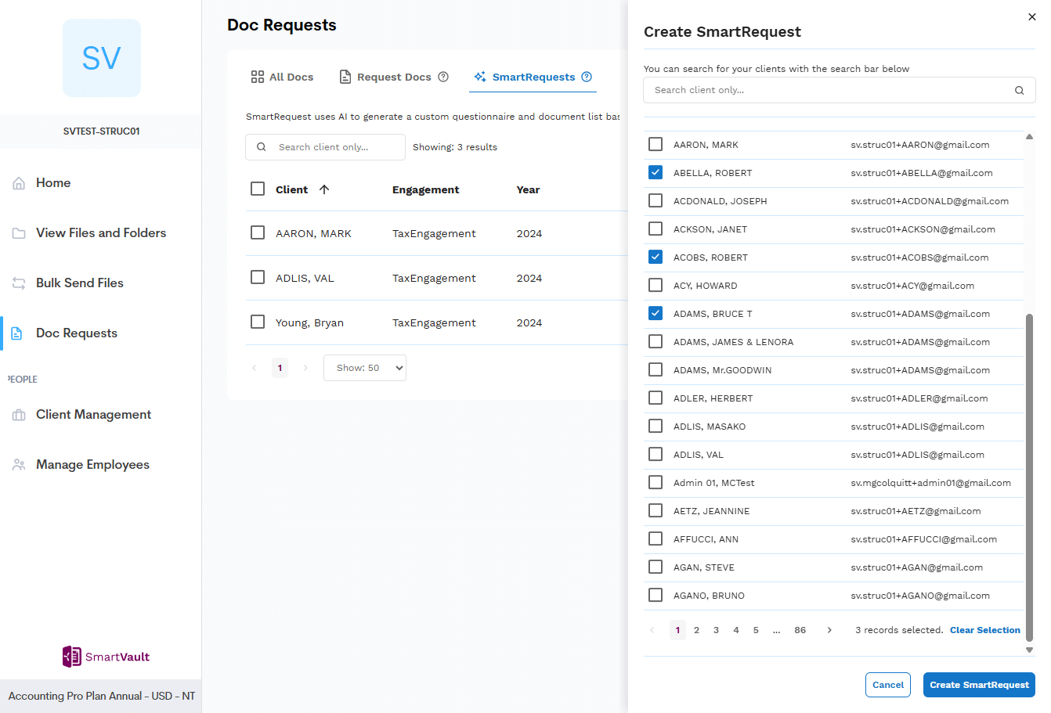Viewport: 1051px width, 713px height.
Task: Select the AARON, MARK checkbox
Action: [656, 144]
